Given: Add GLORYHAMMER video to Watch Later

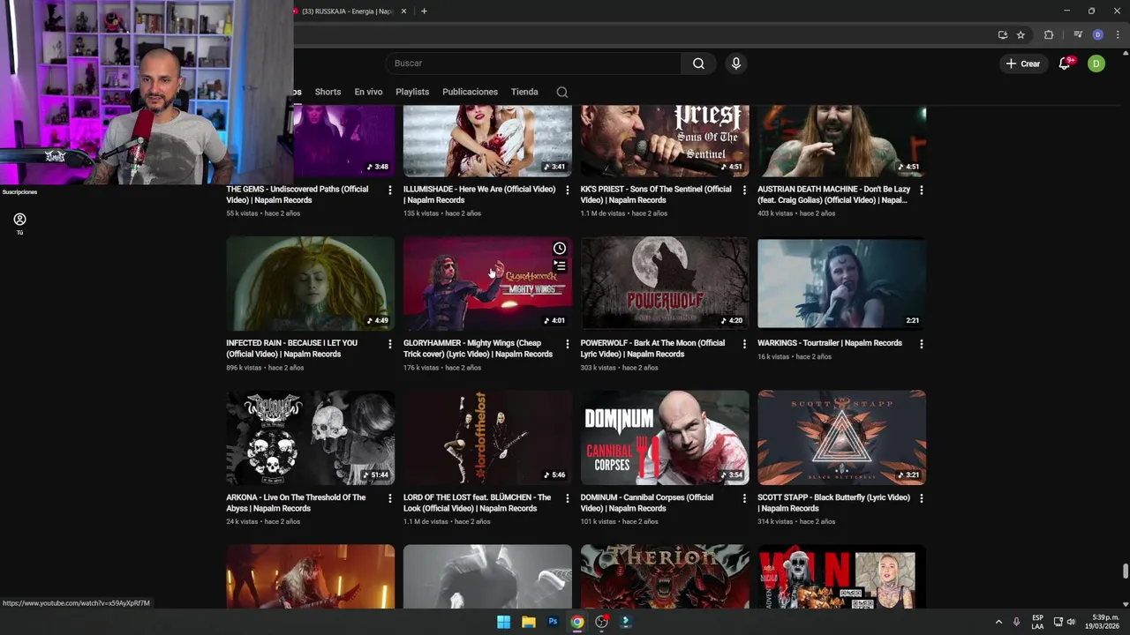Looking at the screenshot, I should click(559, 249).
